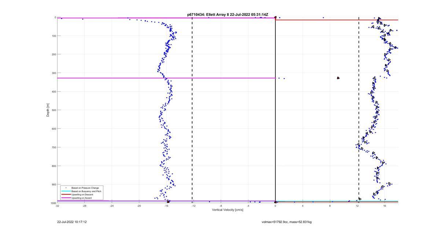Select legend entry 'Upwelling on Ascent'
The width and height of the screenshot is (440, 228).
[82, 198]
